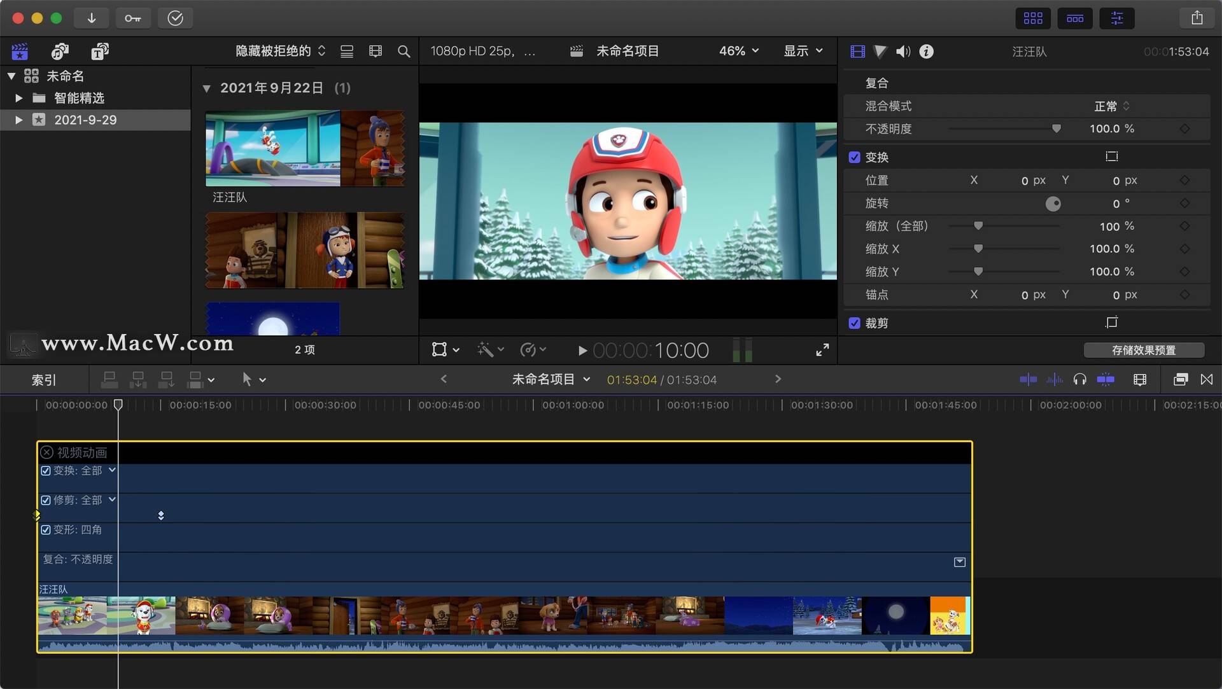The image size is (1222, 689).
Task: Open background tasks checkmark icon
Action: point(175,18)
